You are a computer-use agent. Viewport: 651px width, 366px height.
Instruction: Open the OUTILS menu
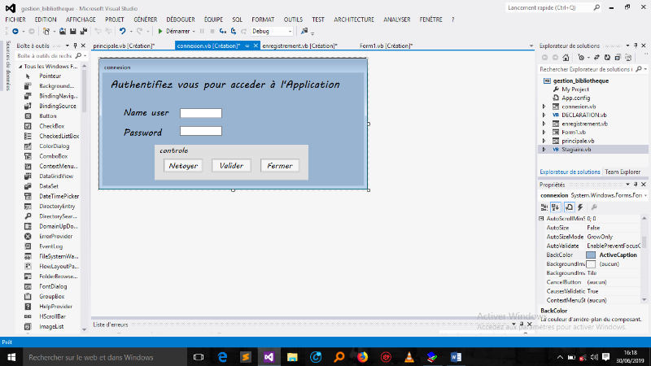point(293,20)
